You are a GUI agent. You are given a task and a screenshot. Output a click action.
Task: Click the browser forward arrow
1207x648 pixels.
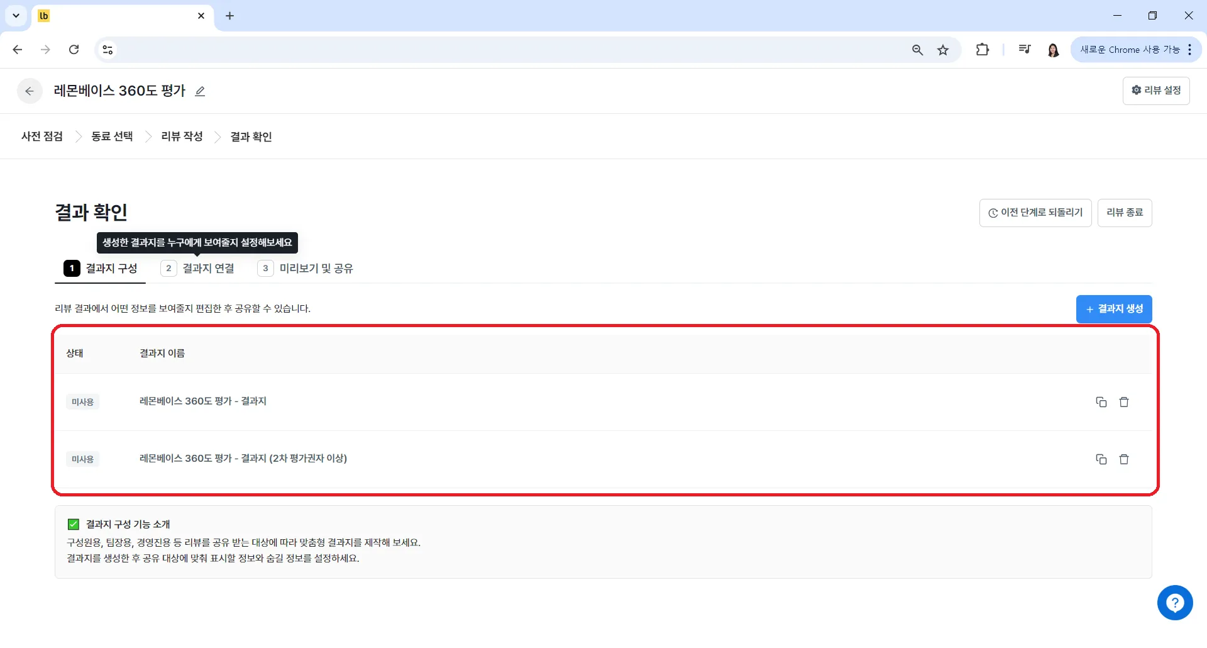click(45, 50)
